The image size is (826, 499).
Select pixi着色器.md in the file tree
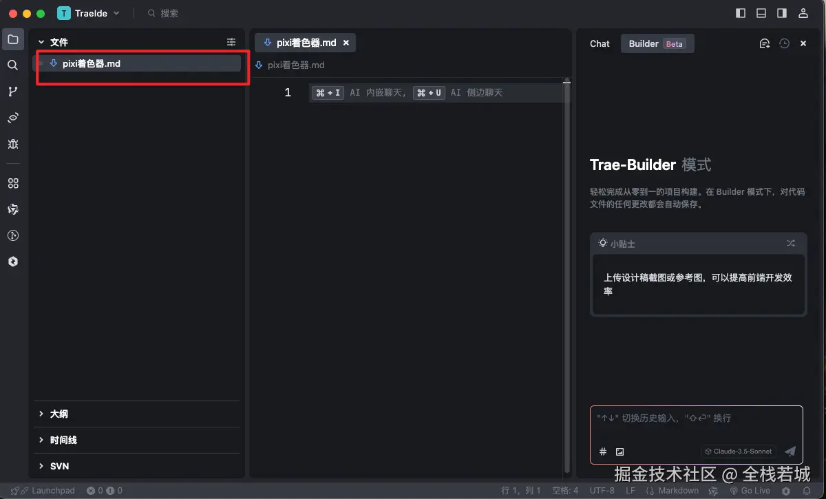137,63
